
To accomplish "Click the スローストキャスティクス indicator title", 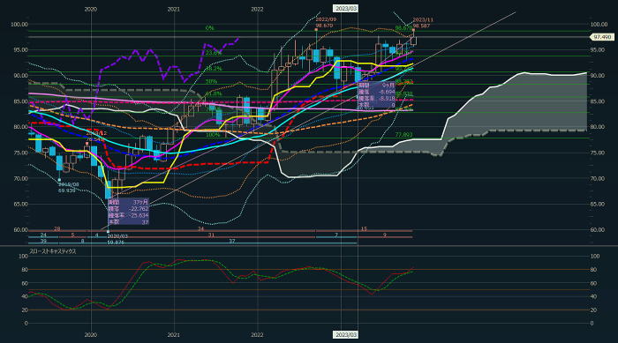I will (x=52, y=251).
